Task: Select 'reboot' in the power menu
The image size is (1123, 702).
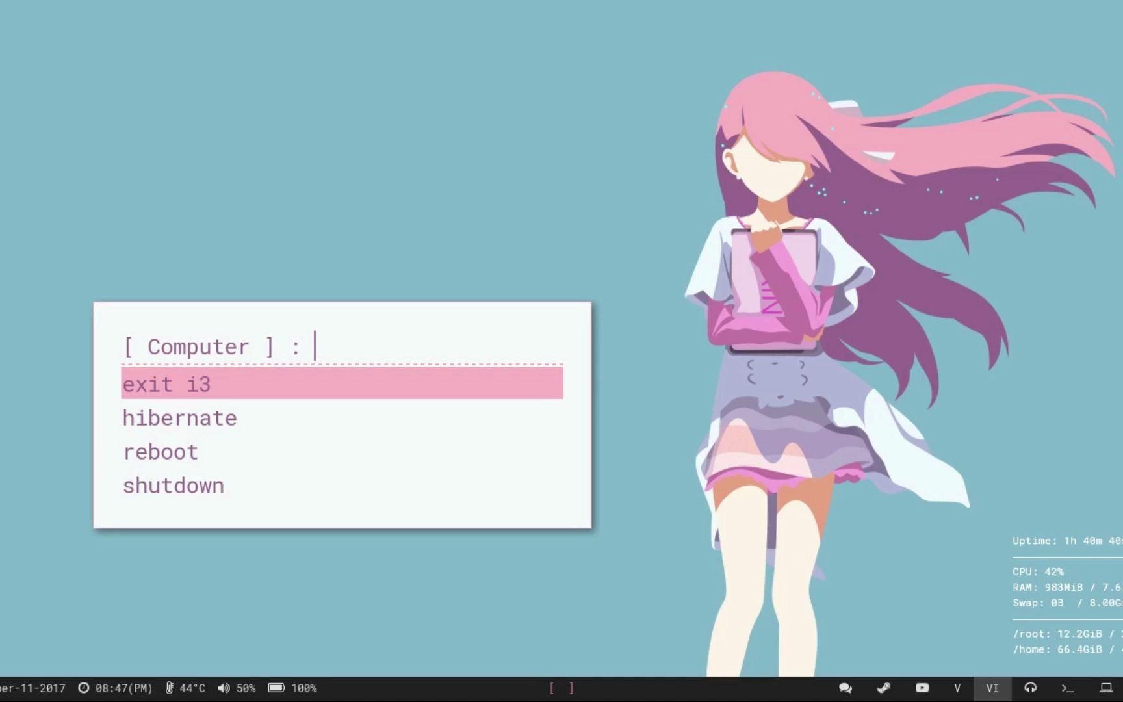Action: coord(161,452)
